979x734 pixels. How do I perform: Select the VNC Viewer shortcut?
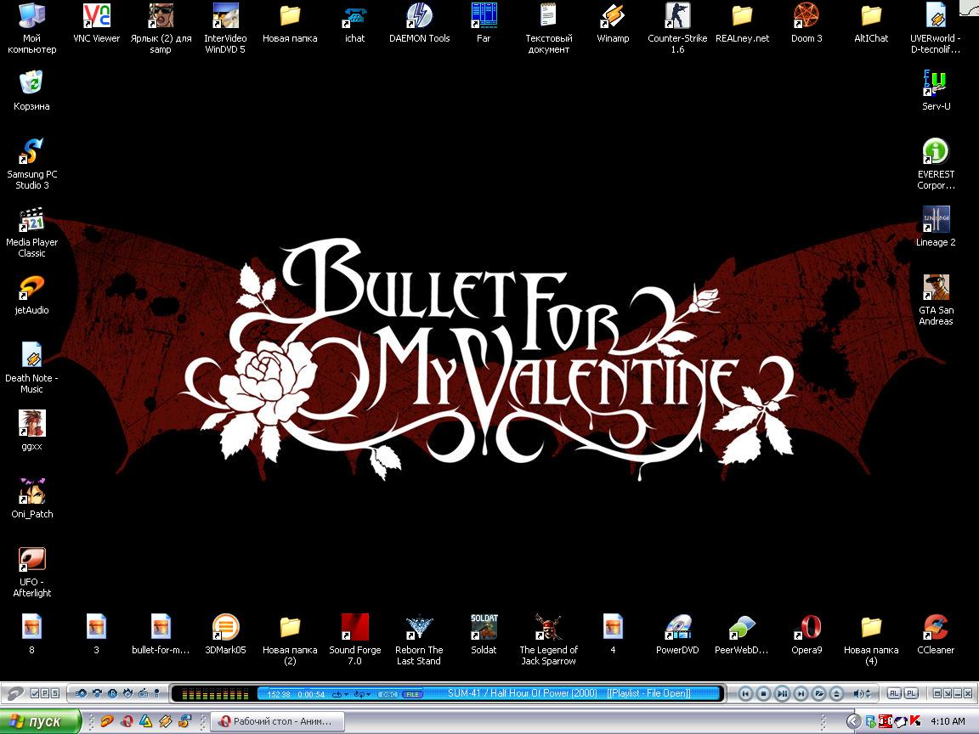point(96,24)
